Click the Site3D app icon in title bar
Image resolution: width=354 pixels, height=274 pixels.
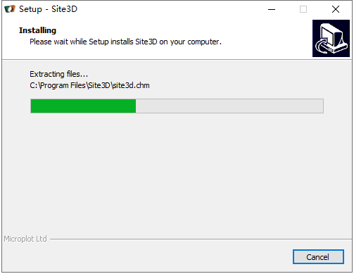10,9
